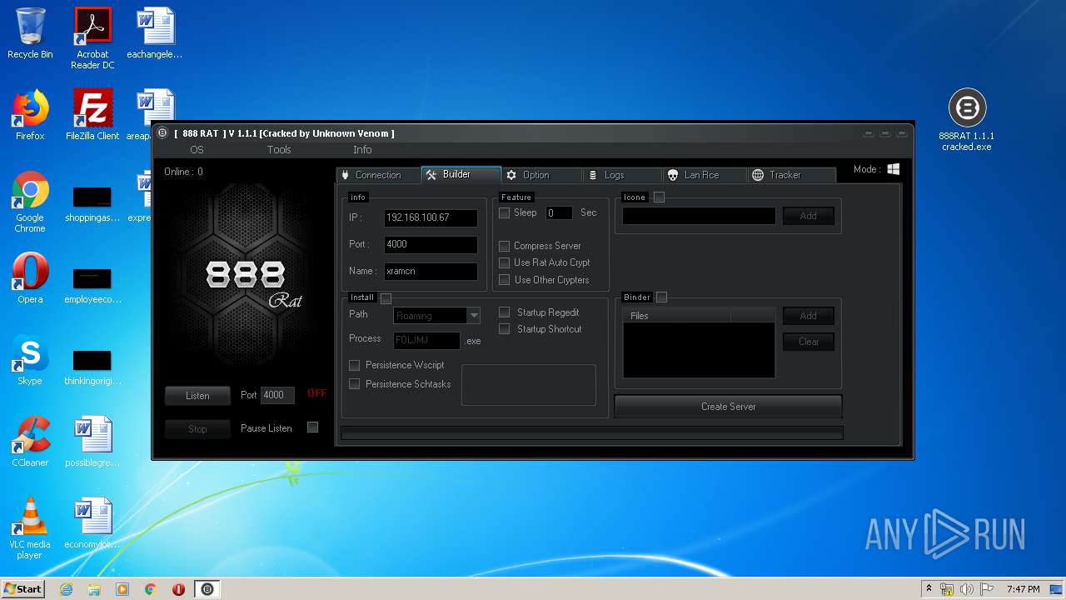Open the Windows Start menu
This screenshot has width=1066, height=600.
click(23, 589)
